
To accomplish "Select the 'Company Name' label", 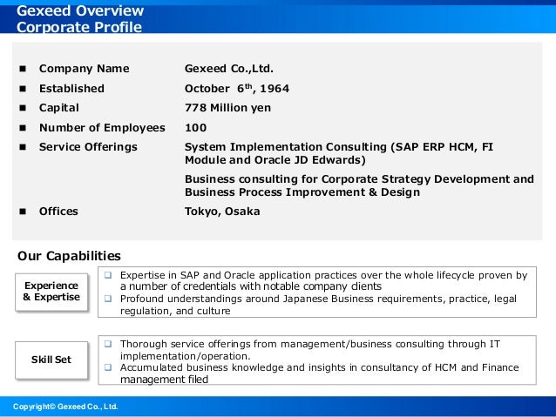I will pyautogui.click(x=84, y=69).
